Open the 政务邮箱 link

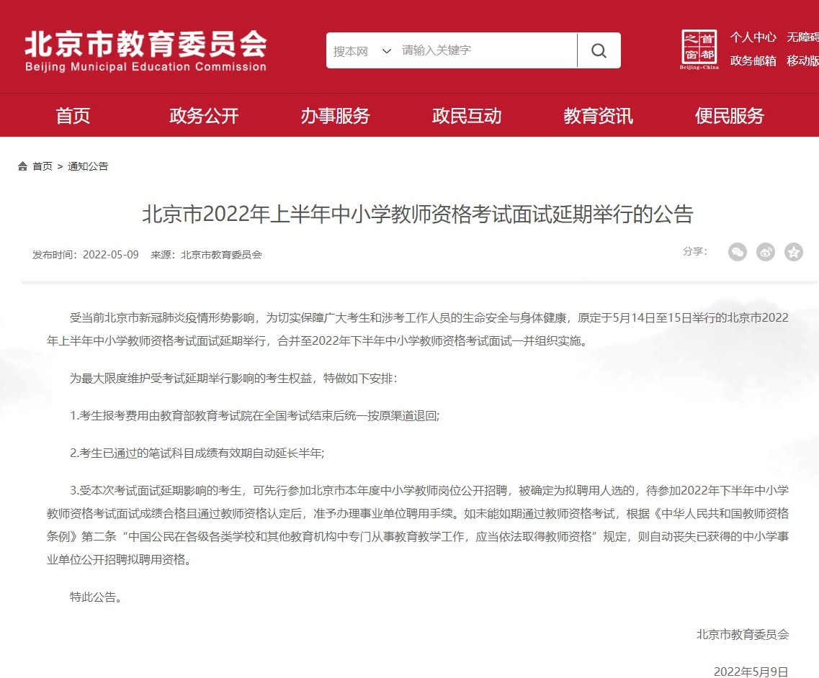[753, 61]
